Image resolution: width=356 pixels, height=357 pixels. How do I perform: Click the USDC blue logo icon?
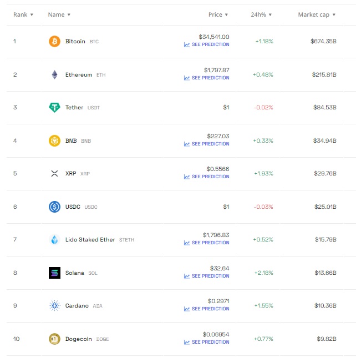[54, 207]
